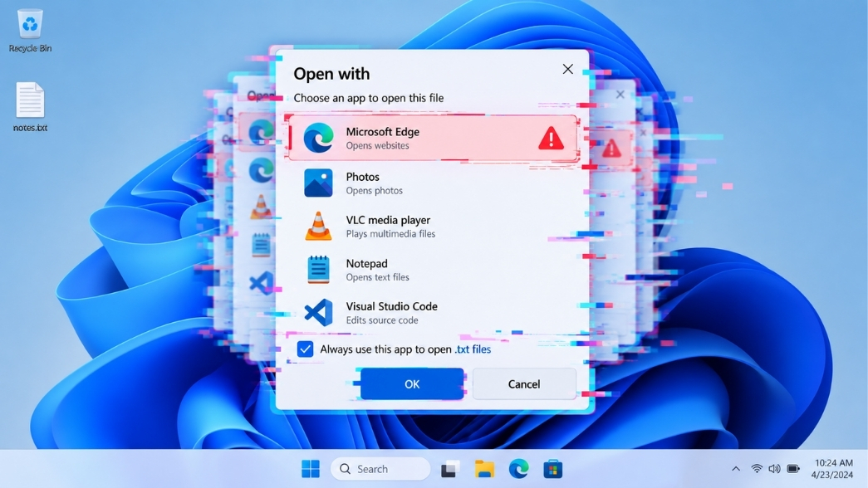Image resolution: width=868 pixels, height=488 pixels.
Task: Click 'Choose an app to open this file'
Action: pos(368,98)
